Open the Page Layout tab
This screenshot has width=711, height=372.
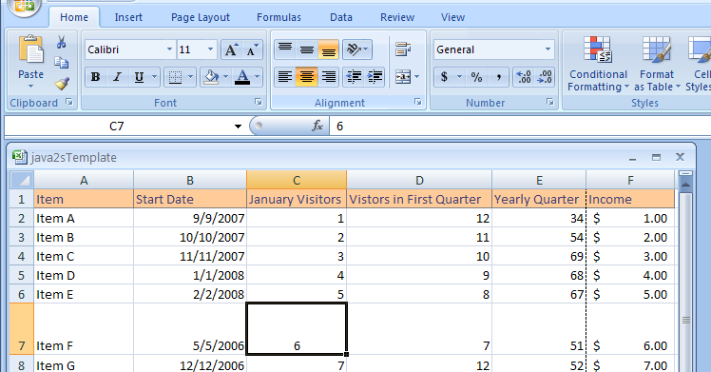201,17
